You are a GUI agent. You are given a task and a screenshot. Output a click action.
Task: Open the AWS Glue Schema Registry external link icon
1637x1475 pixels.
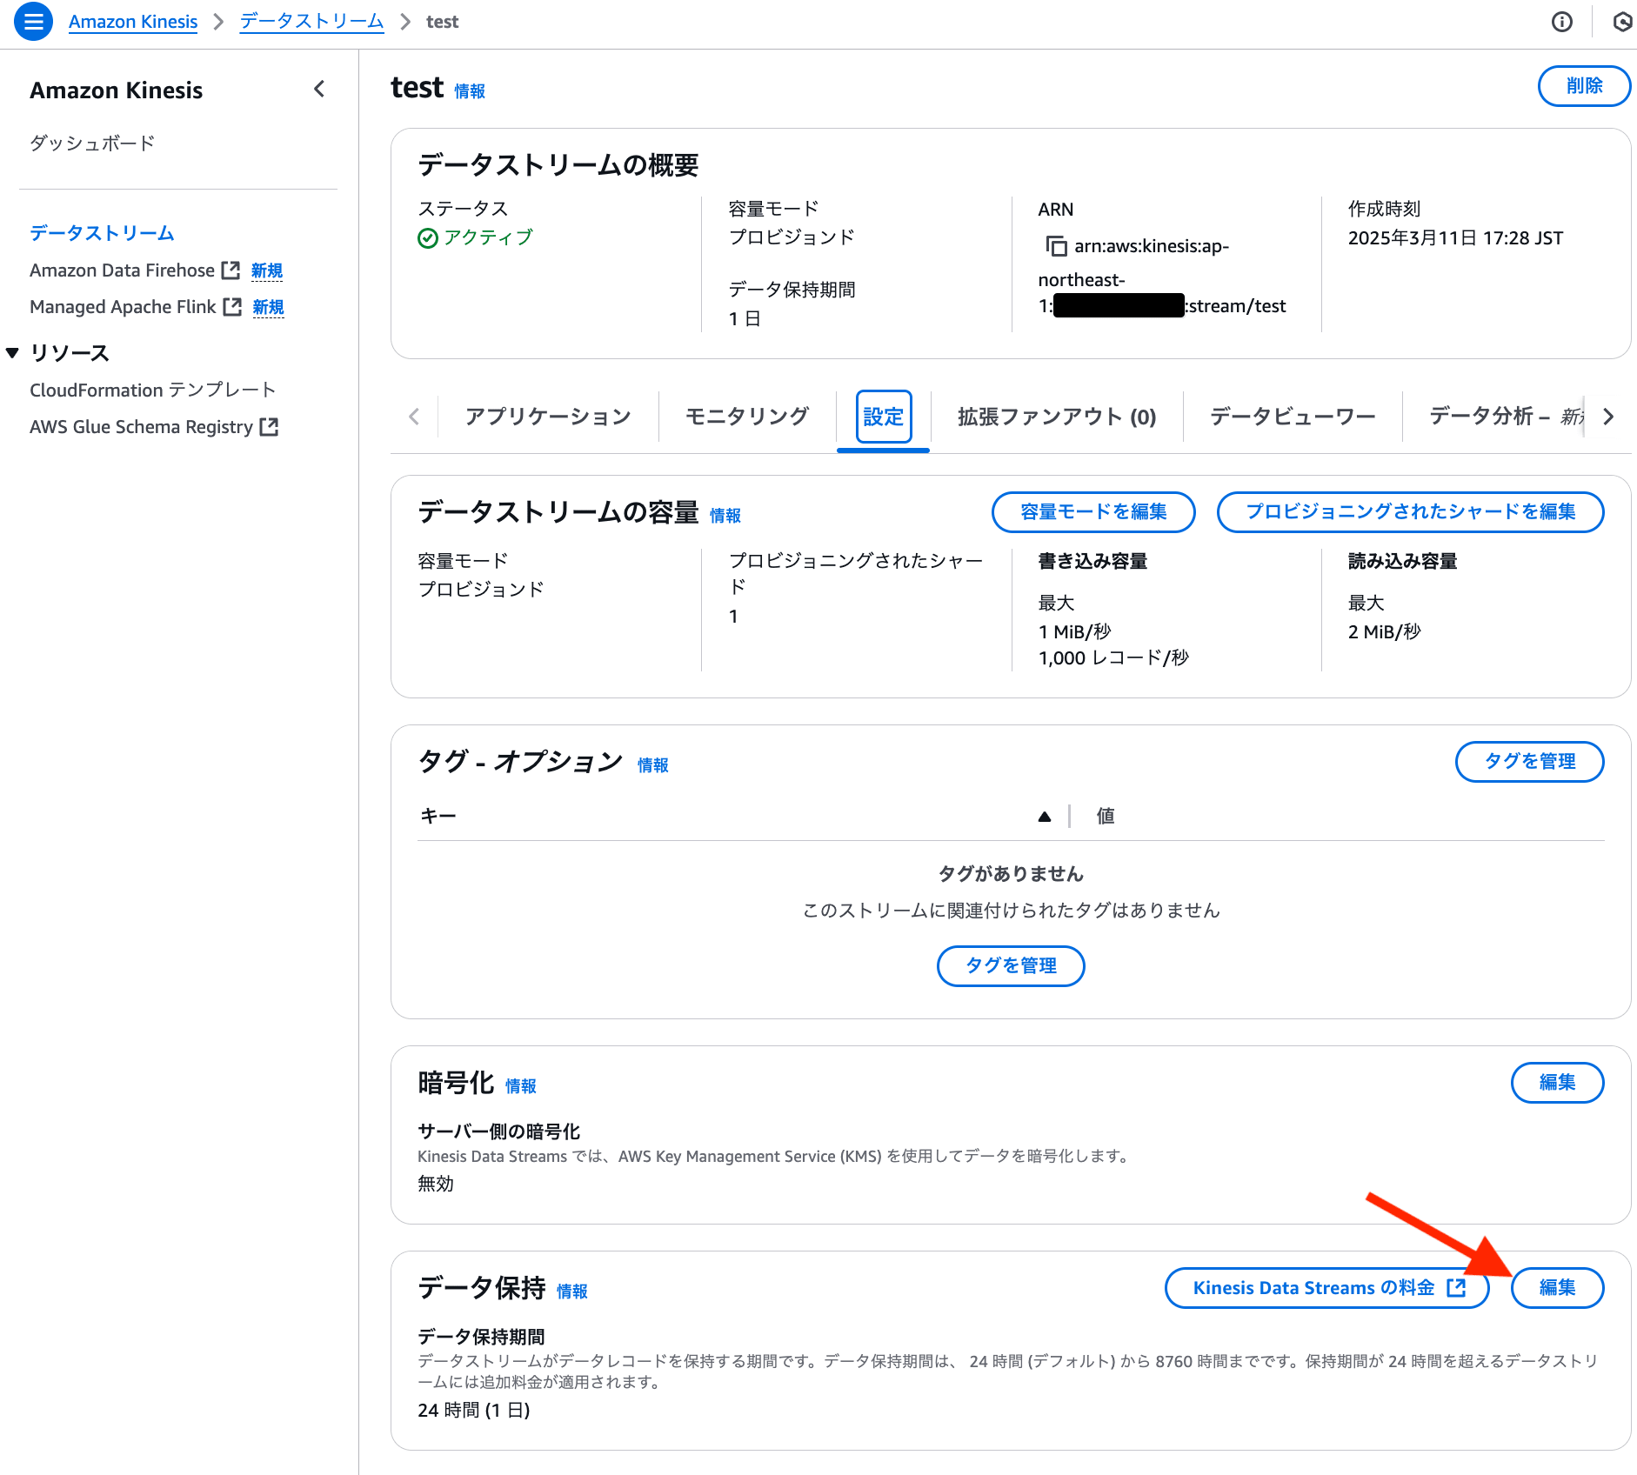click(270, 427)
